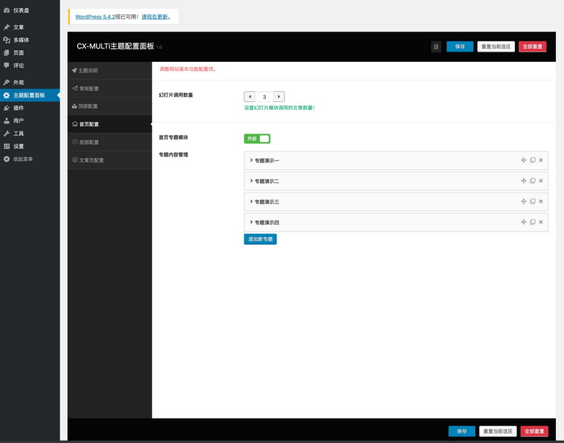The height and width of the screenshot is (443, 564).
Task: Decrease slide count with left arrow
Action: coord(250,97)
